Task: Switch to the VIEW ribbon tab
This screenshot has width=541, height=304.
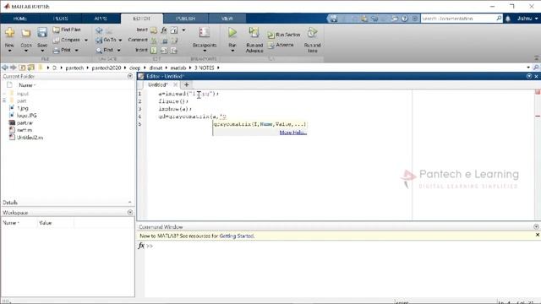Action: click(227, 19)
